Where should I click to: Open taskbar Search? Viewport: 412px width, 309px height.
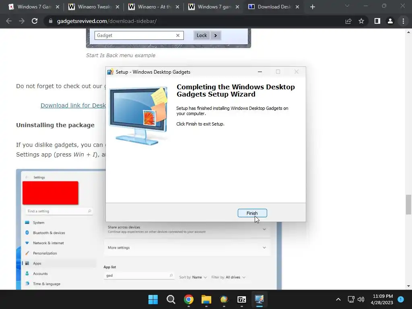point(171,299)
